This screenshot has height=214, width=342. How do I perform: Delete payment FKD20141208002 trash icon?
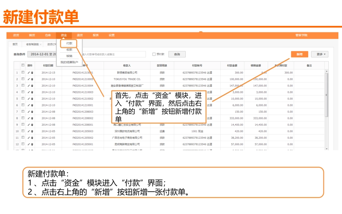click(x=32, y=118)
